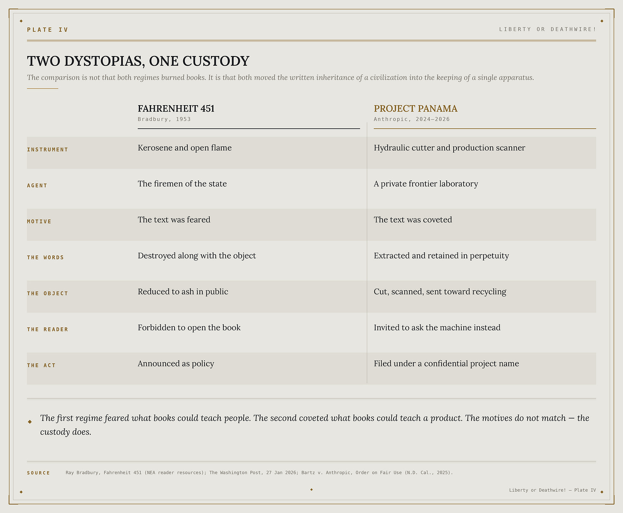Click 'Hydraulic cutter and production scanner' cell
Image resolution: width=623 pixels, height=513 pixels.
point(449,148)
